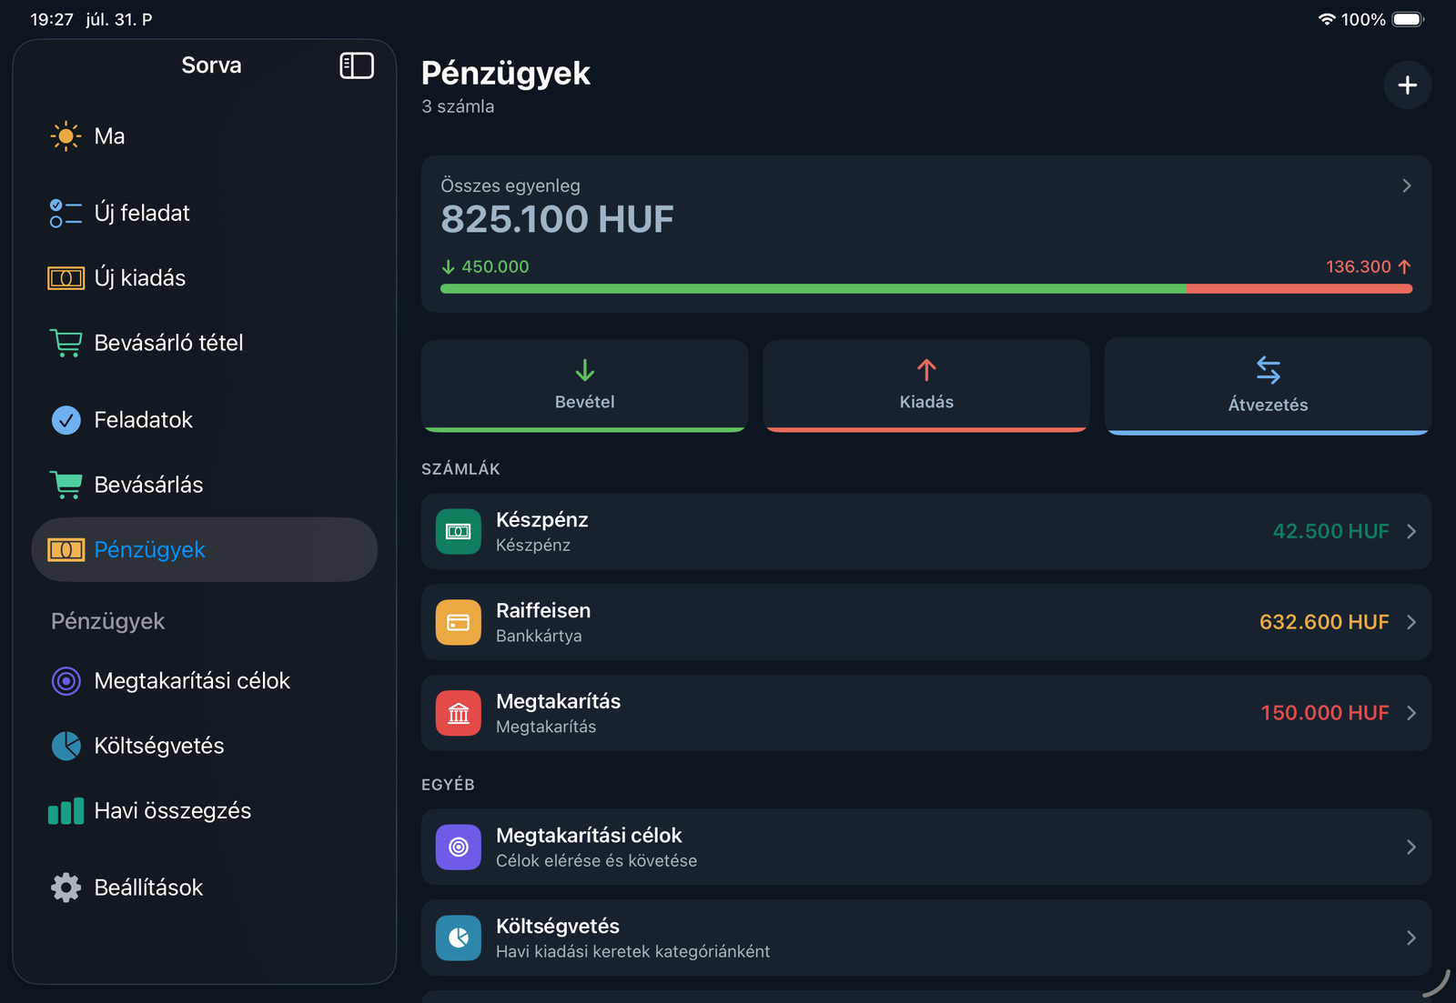Open the Megtakarítás account row chevron
The height and width of the screenshot is (1003, 1456).
click(1411, 713)
